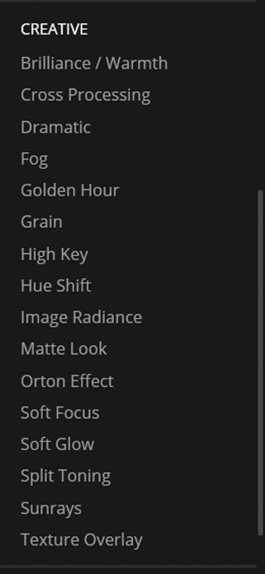Choose the Soft Focus filter
This screenshot has height=574, width=265.
60,413
